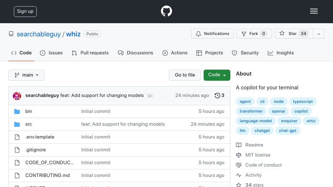The width and height of the screenshot is (333, 187).
Task: Click the Fork count badge 0
Action: click(x=263, y=34)
